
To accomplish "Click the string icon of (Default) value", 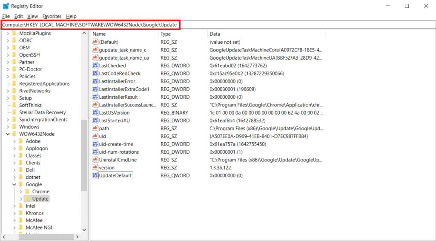I will 95,42.
